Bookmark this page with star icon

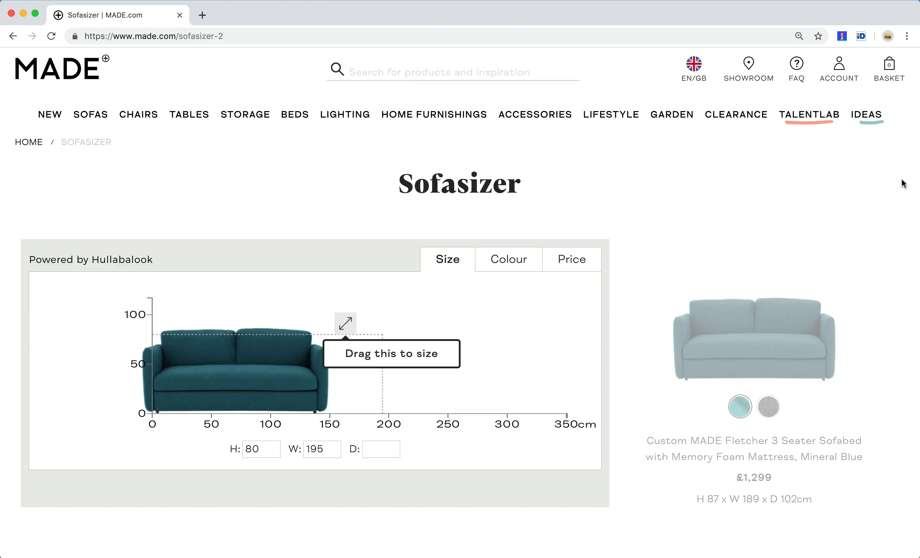point(818,36)
